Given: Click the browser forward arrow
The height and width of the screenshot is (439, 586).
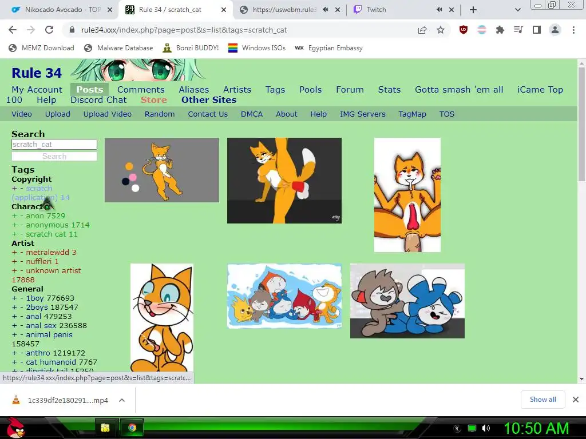Looking at the screenshot, I should point(31,30).
